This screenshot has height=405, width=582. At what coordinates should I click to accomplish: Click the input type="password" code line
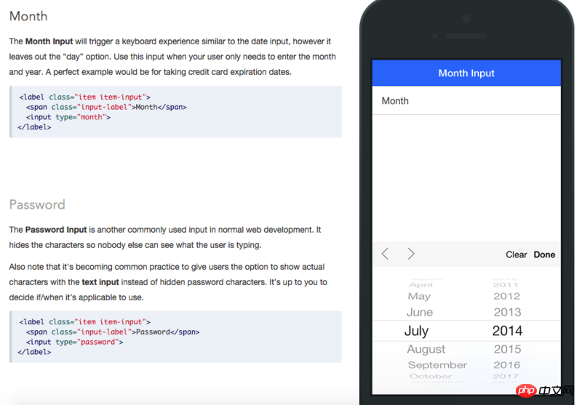point(74,342)
